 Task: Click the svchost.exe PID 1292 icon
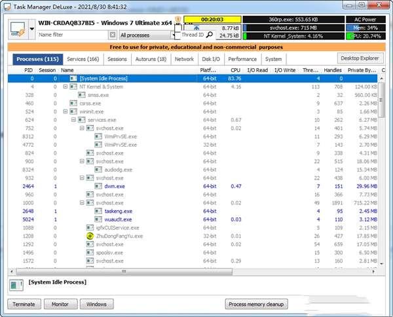pos(90,244)
